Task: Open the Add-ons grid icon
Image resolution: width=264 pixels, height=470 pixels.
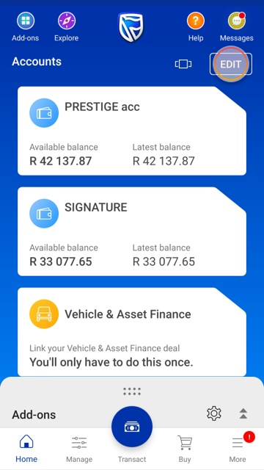Action: (x=26, y=21)
